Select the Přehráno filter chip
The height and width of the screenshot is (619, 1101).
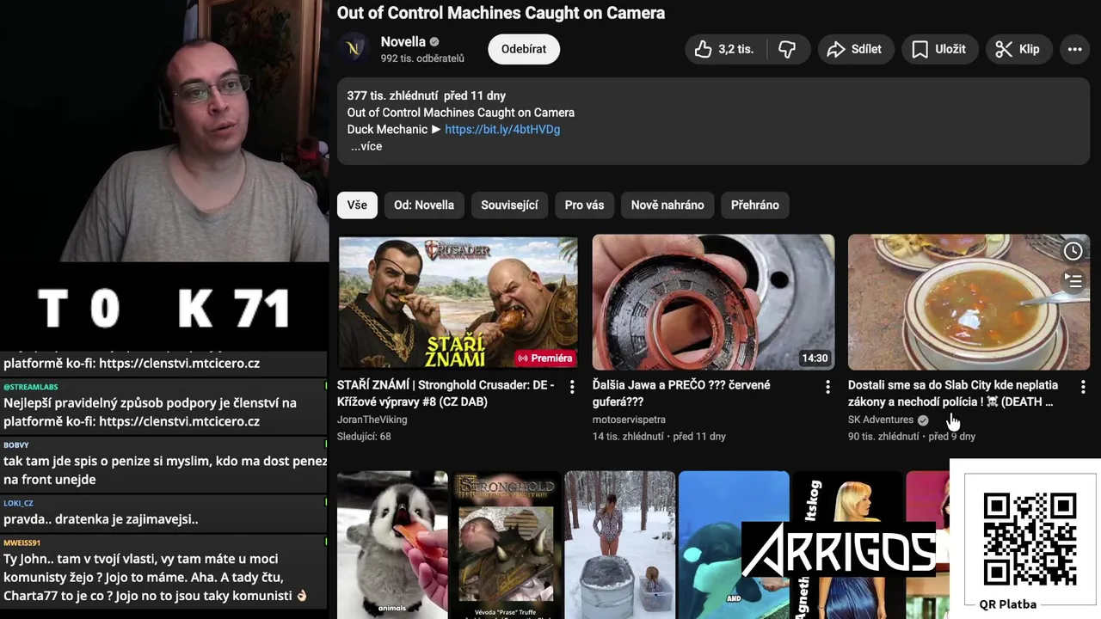754,205
